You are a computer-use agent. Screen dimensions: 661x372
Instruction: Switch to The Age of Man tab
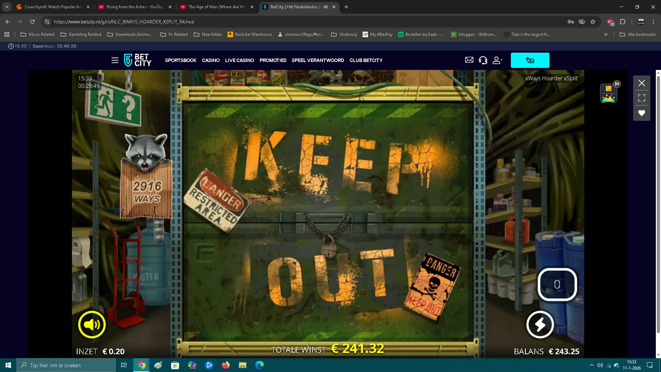click(x=217, y=7)
